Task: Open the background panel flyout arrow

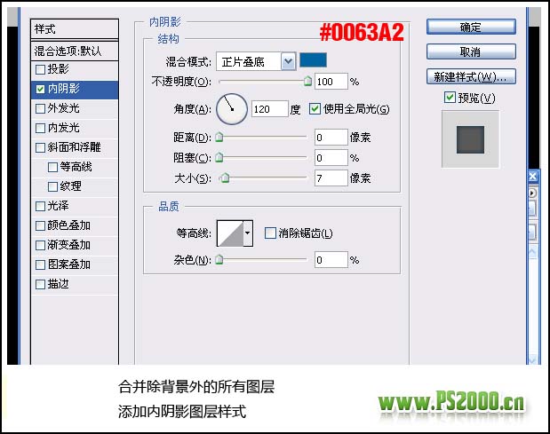Action: click(532, 193)
